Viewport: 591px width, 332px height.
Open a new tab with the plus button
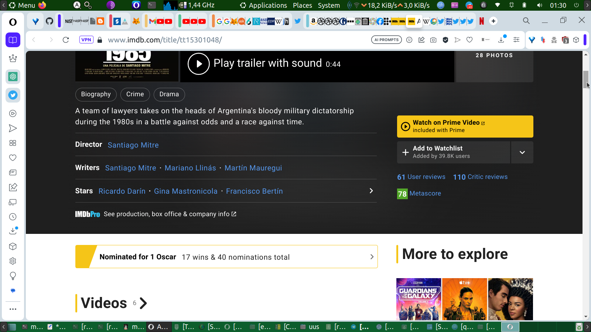coord(493,21)
